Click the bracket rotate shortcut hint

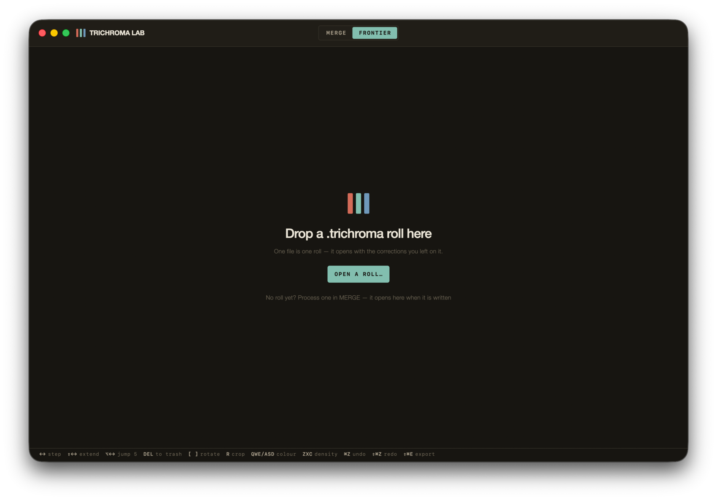pyautogui.click(x=204, y=454)
